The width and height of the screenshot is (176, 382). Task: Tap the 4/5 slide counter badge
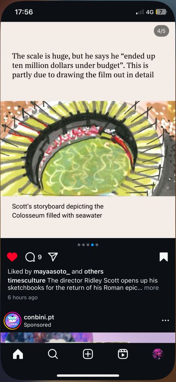click(162, 31)
